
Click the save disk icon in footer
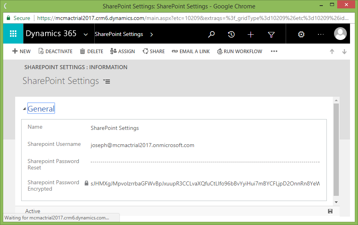[330, 211]
